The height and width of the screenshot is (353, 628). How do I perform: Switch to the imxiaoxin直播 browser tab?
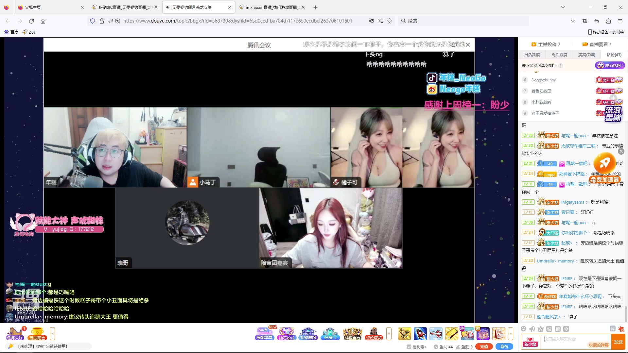(x=271, y=7)
